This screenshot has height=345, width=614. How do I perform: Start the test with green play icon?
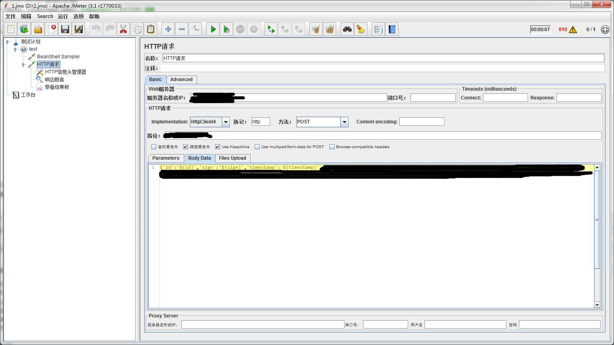click(x=213, y=29)
